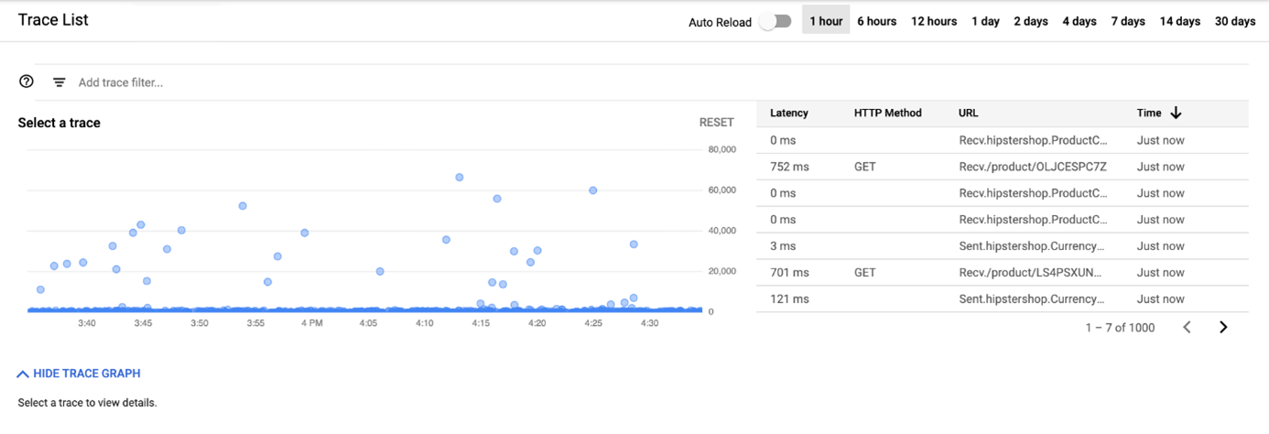Choose the 30 days time range
The height and width of the screenshot is (434, 1269).
point(1235,21)
